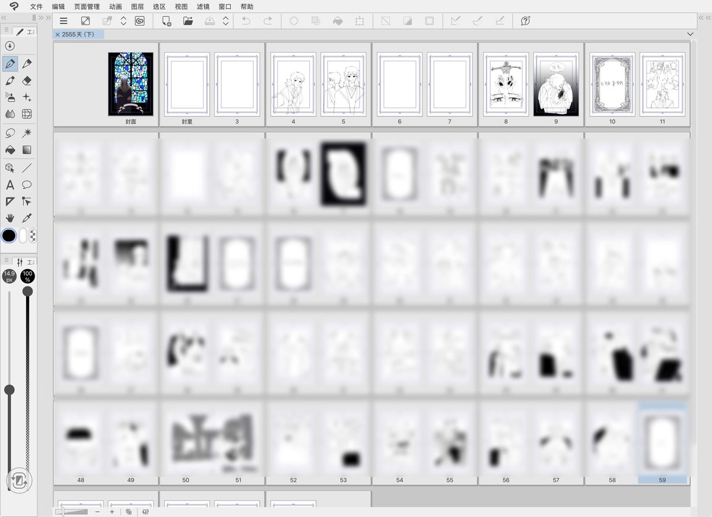Select the Brush tool
This screenshot has width=712, height=517.
point(9,80)
